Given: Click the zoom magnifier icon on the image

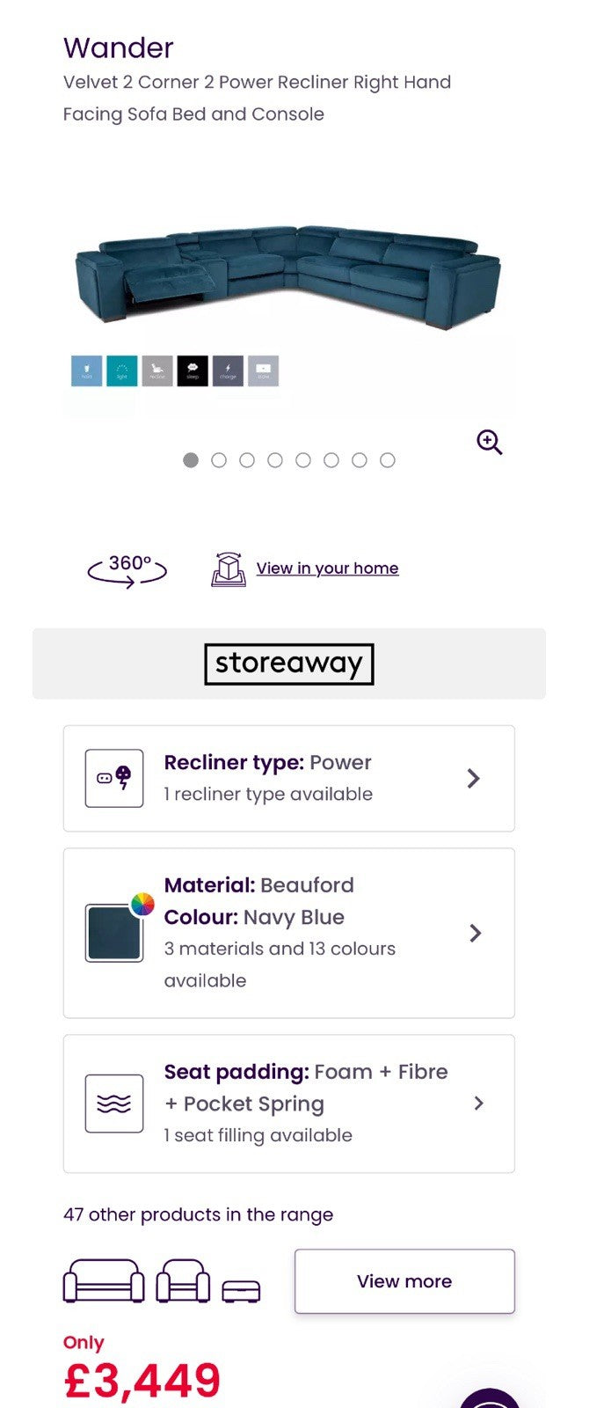Looking at the screenshot, I should [490, 442].
